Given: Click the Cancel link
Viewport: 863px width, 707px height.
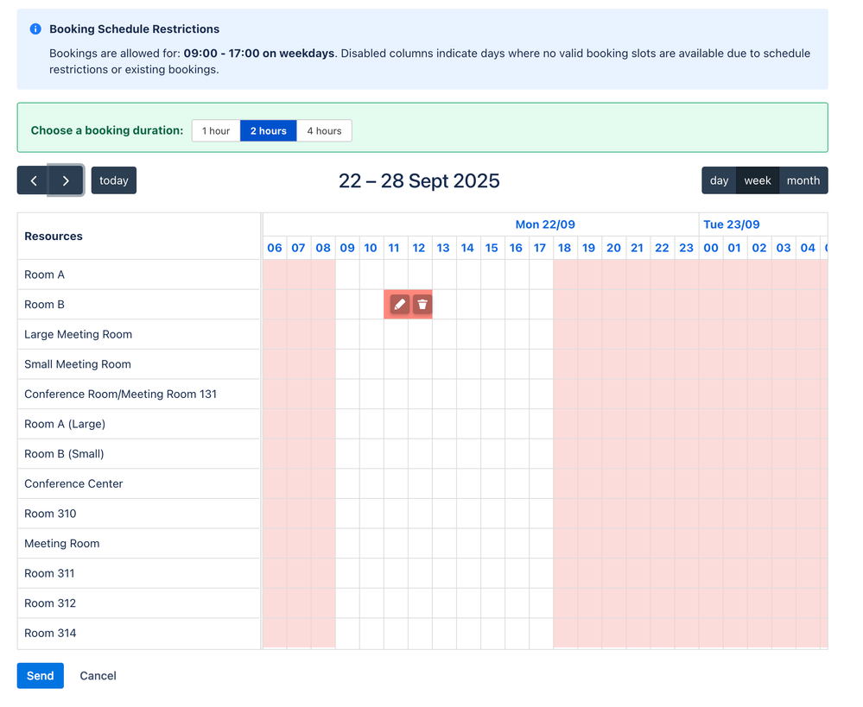Looking at the screenshot, I should click(98, 676).
